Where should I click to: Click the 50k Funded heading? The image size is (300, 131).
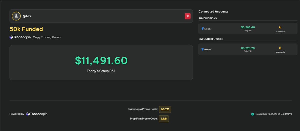(26, 29)
